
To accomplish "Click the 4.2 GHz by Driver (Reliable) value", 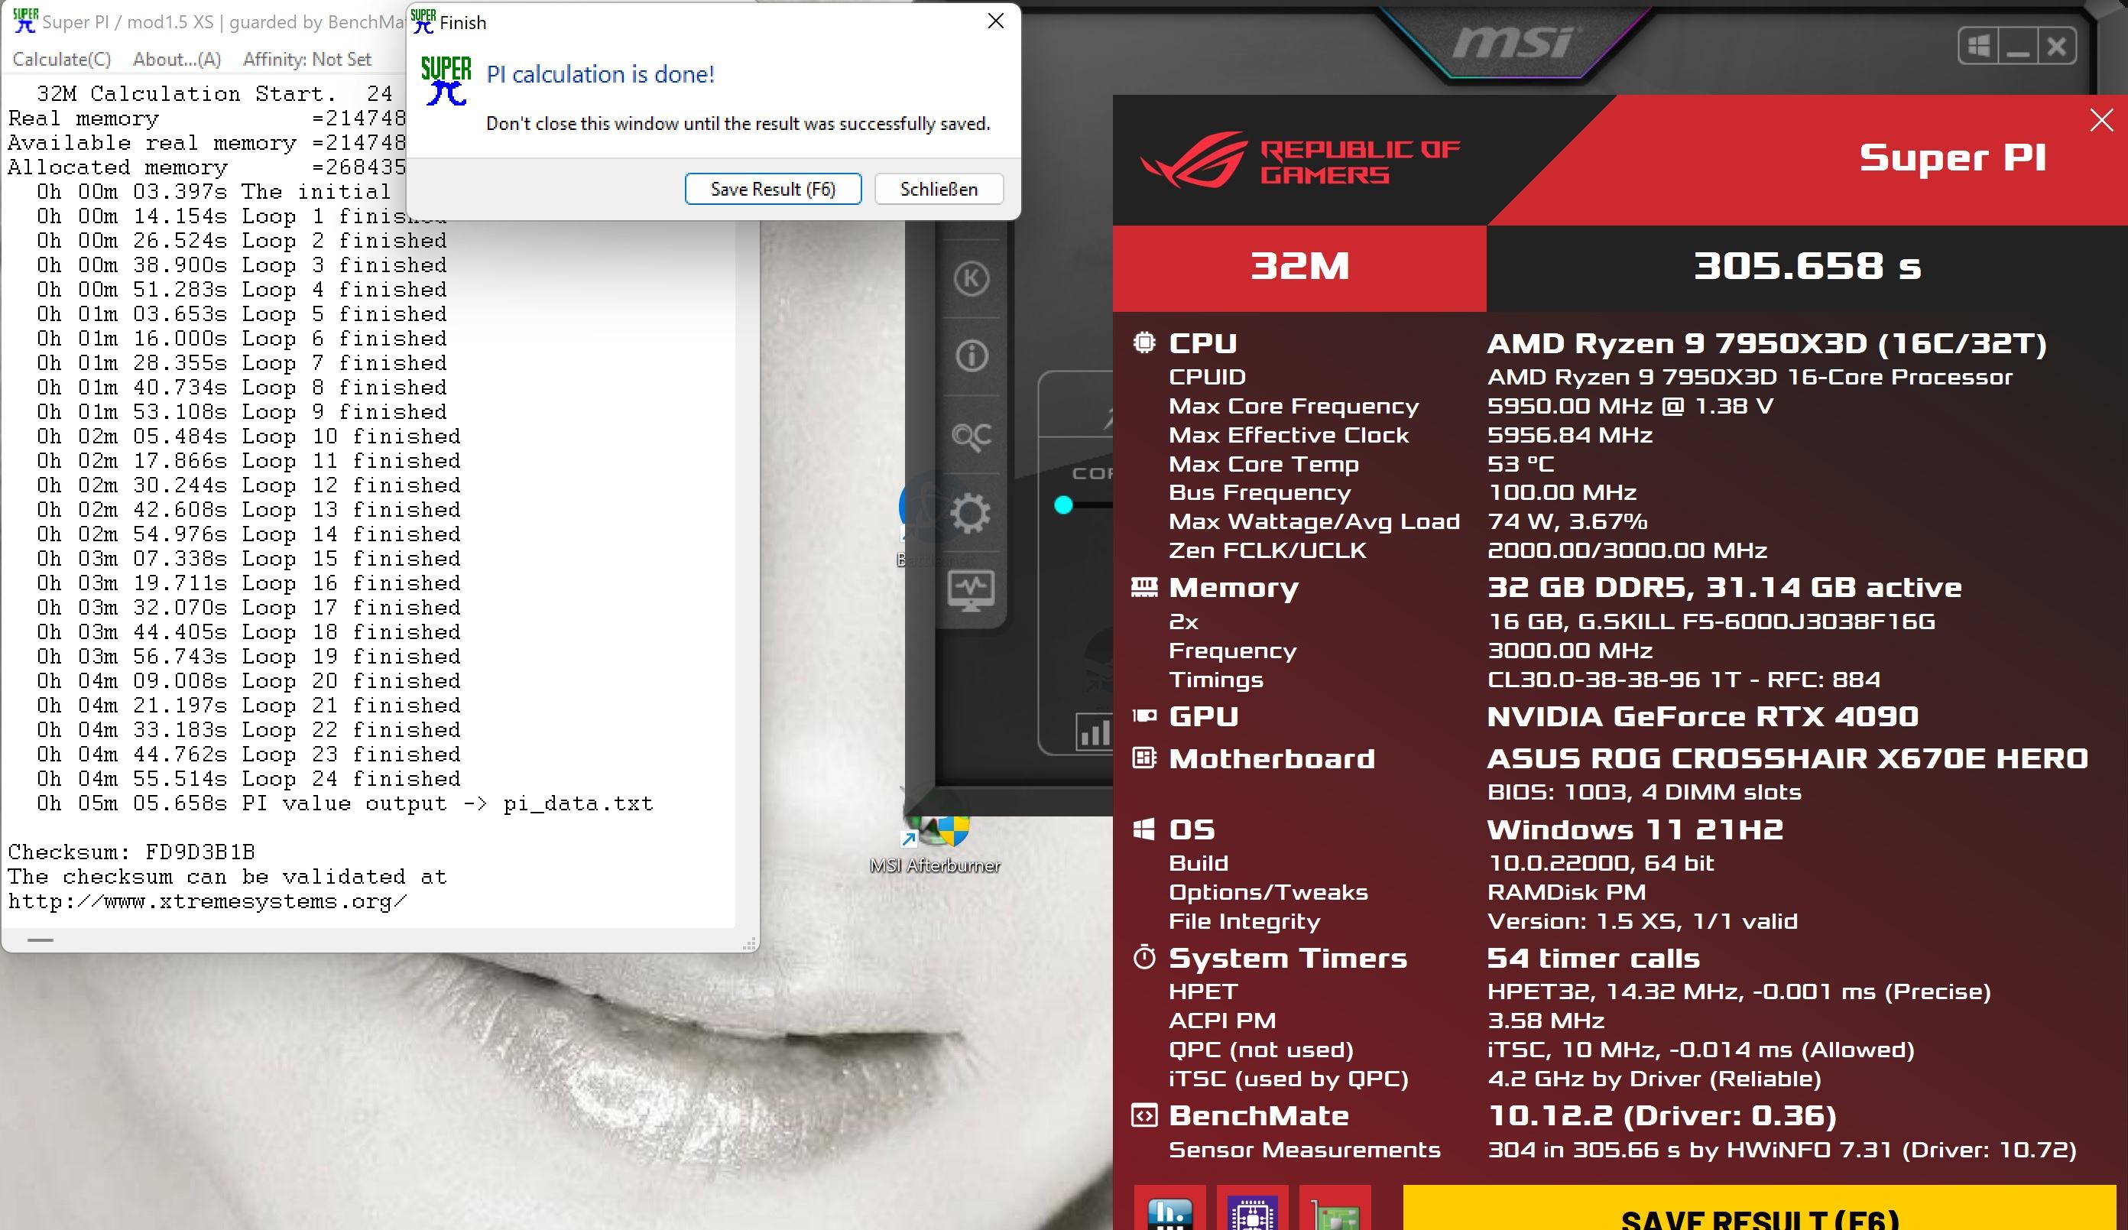I will pyautogui.click(x=1654, y=1079).
